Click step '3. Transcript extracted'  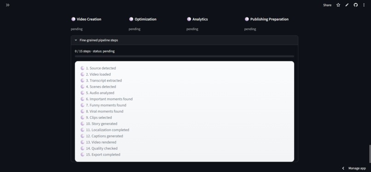click(104, 80)
